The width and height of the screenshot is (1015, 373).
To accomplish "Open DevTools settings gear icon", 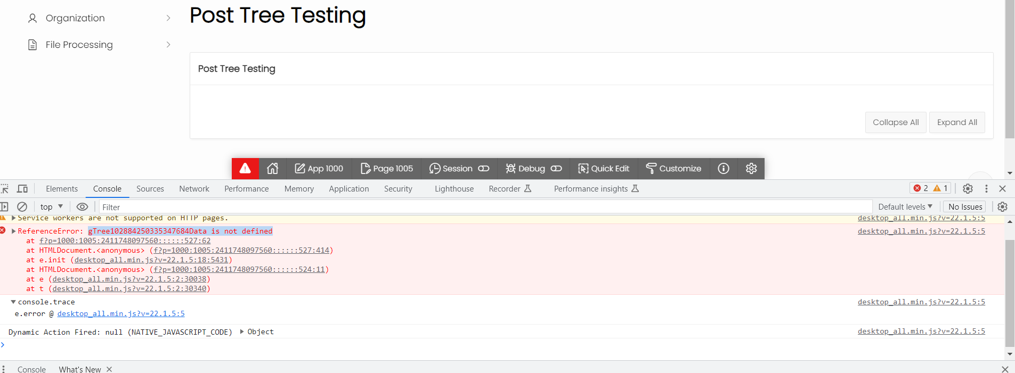I will point(968,189).
